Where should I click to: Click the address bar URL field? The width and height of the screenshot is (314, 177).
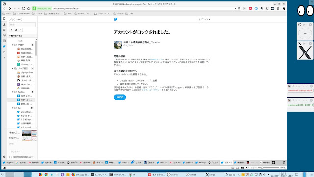point(143,9)
